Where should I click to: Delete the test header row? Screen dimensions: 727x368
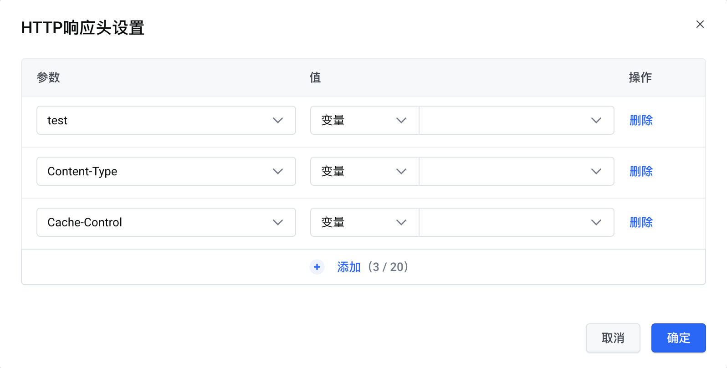coord(641,120)
